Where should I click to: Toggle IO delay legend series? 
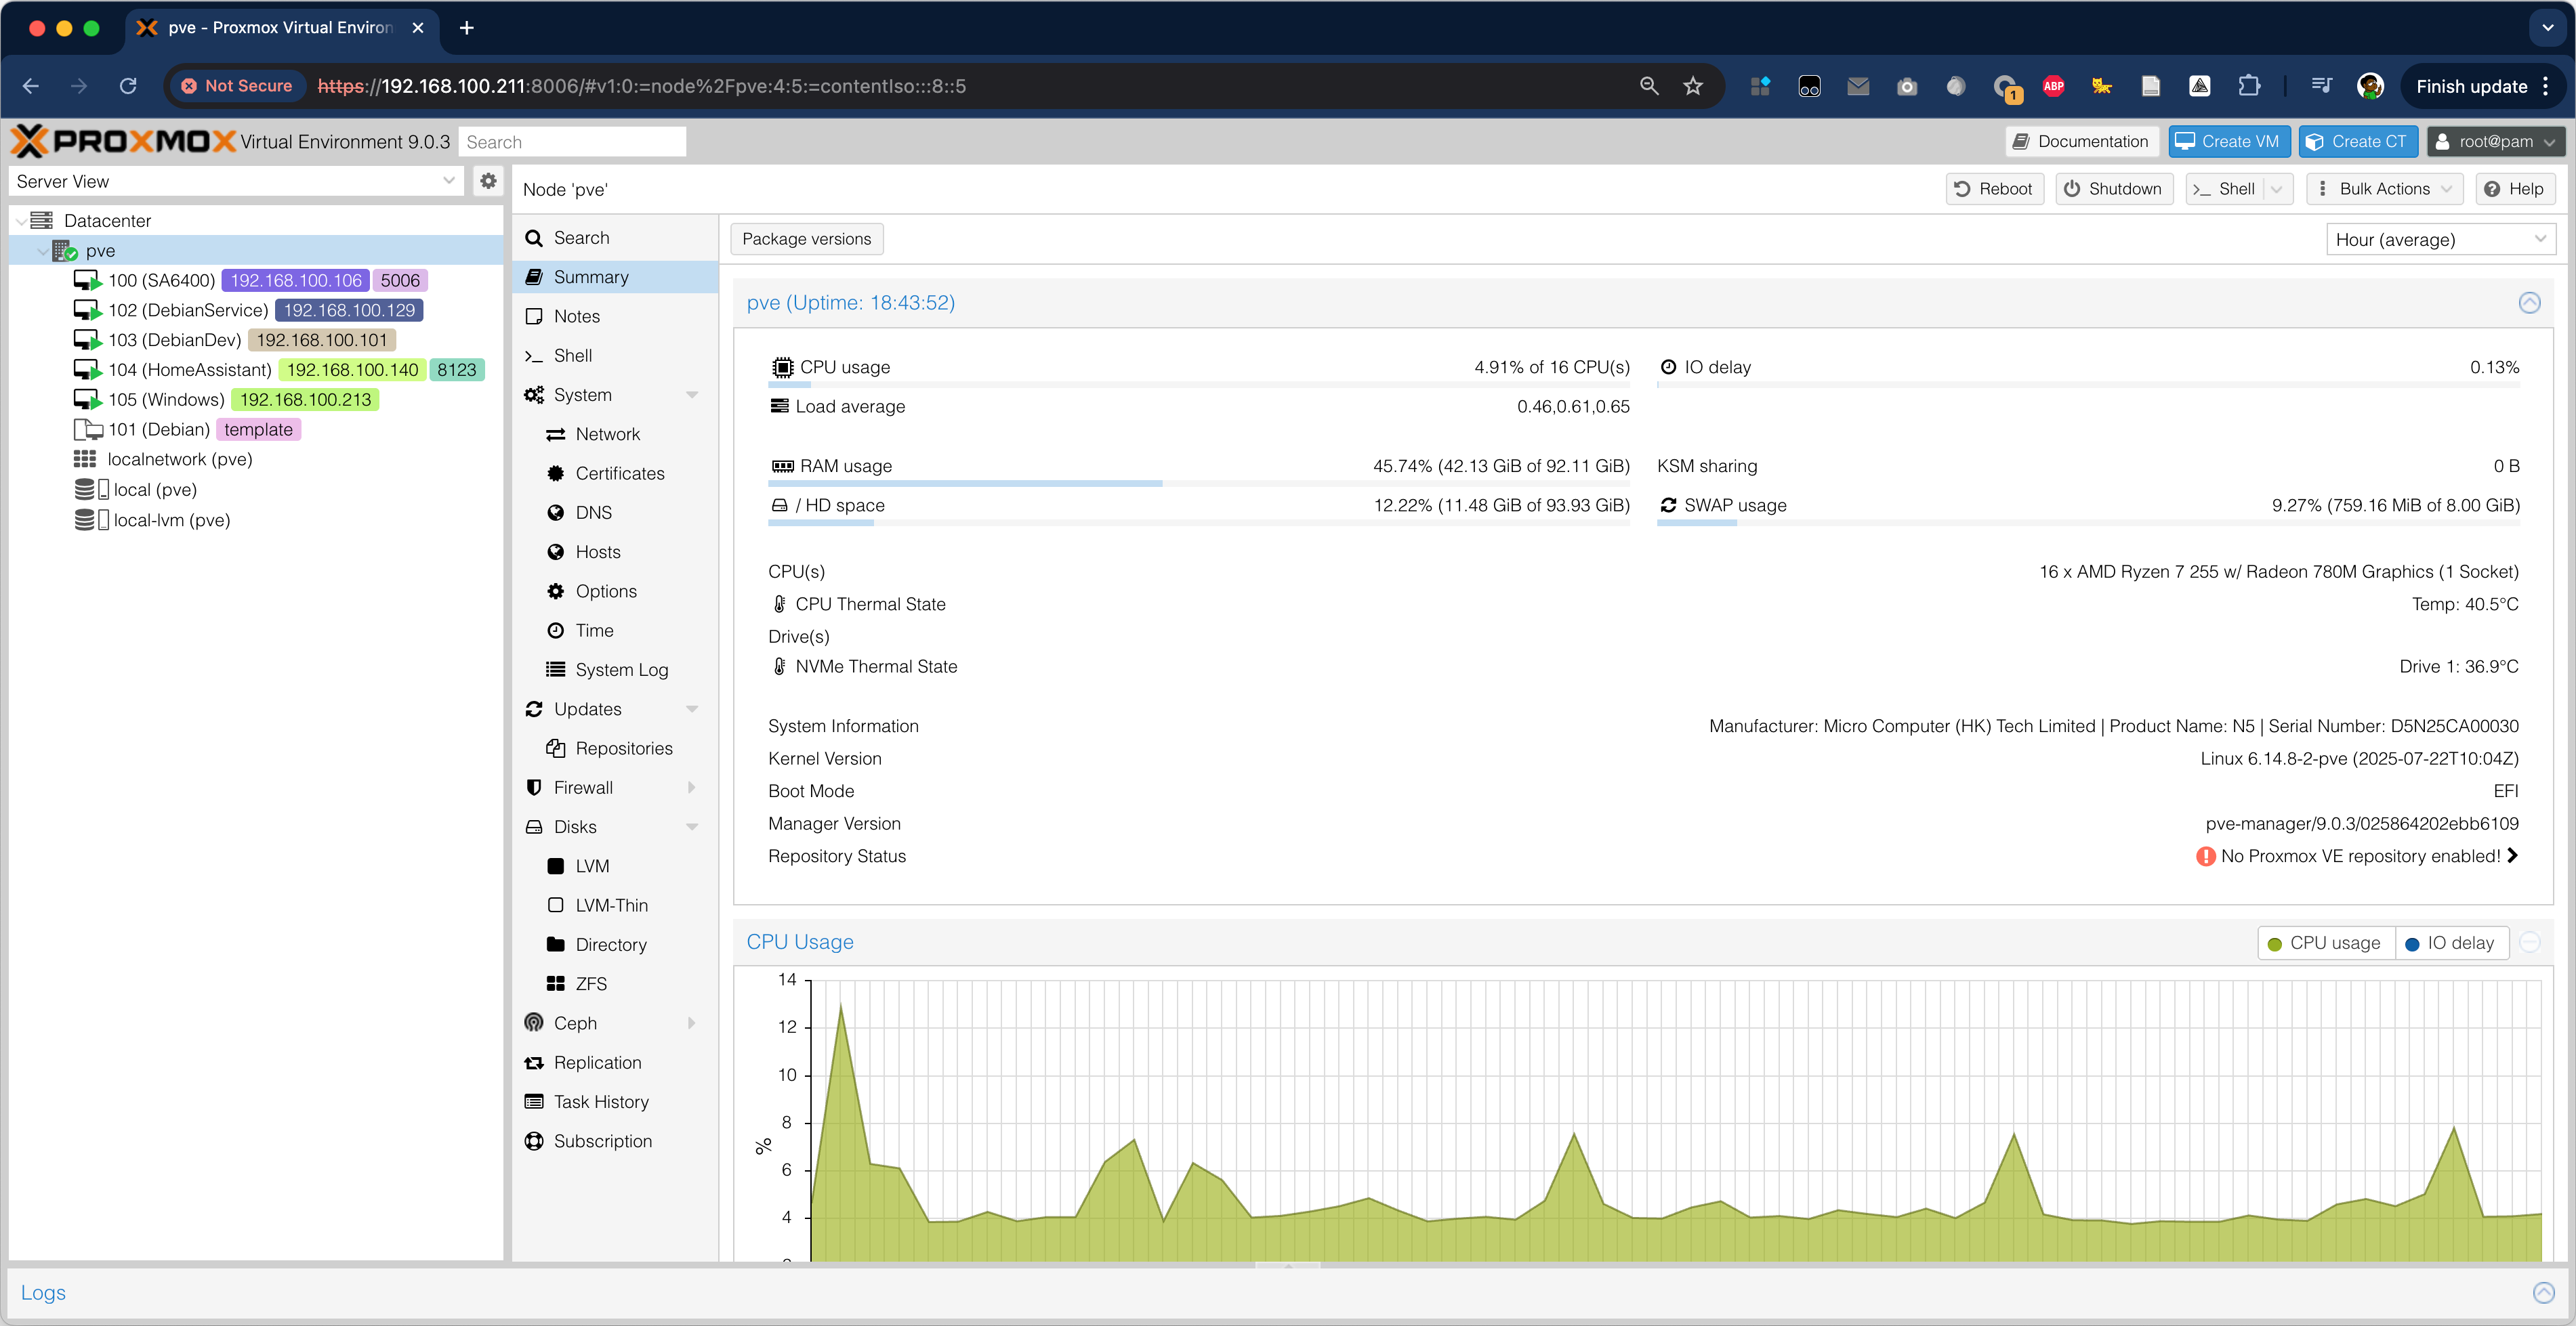(2451, 943)
